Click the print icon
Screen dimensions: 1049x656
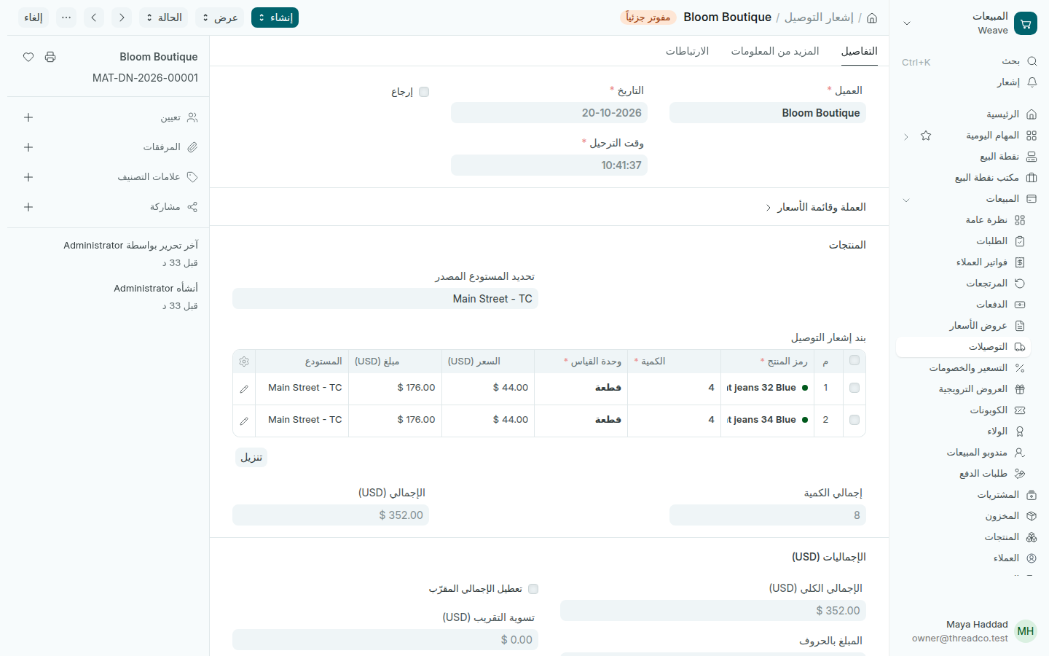[50, 57]
